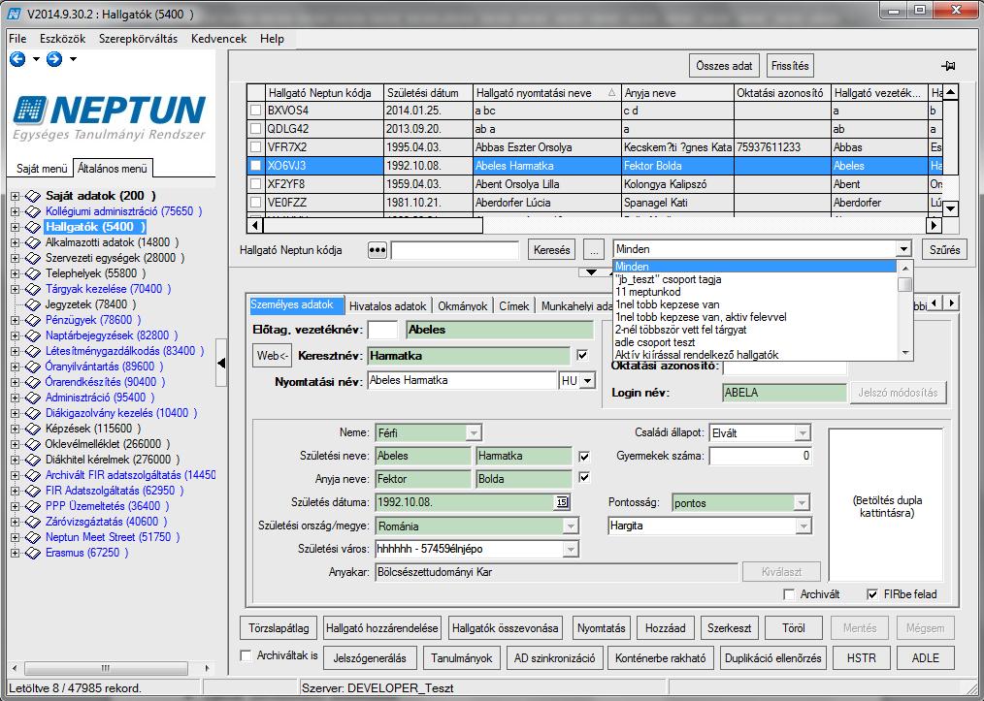Click the Keresés button
This screenshot has height=701, width=984.
[x=551, y=249]
